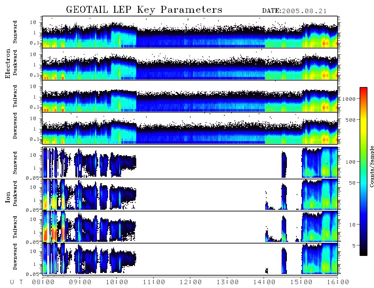Screen dimensions: 374x288
Task: Select the Electron Duskward axis label
Action: coord(15,63)
